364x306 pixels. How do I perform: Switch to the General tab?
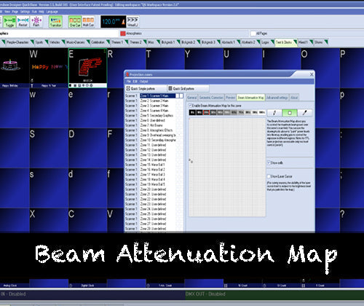pos(192,98)
